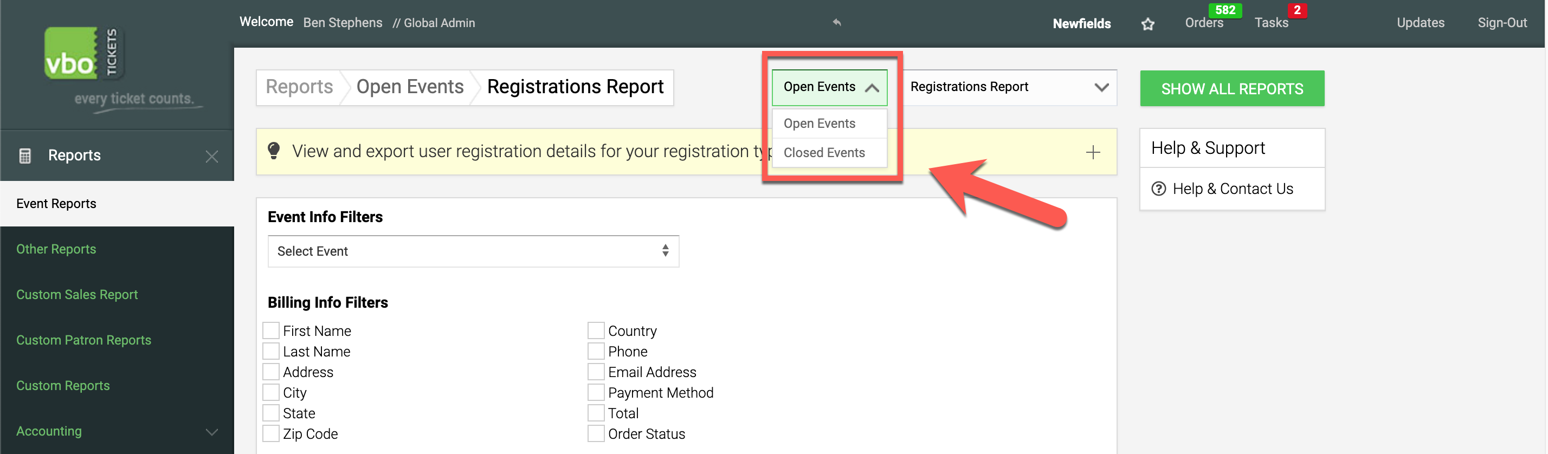
Task: Click the 'Billing Info Filters' heading
Action: tap(327, 302)
